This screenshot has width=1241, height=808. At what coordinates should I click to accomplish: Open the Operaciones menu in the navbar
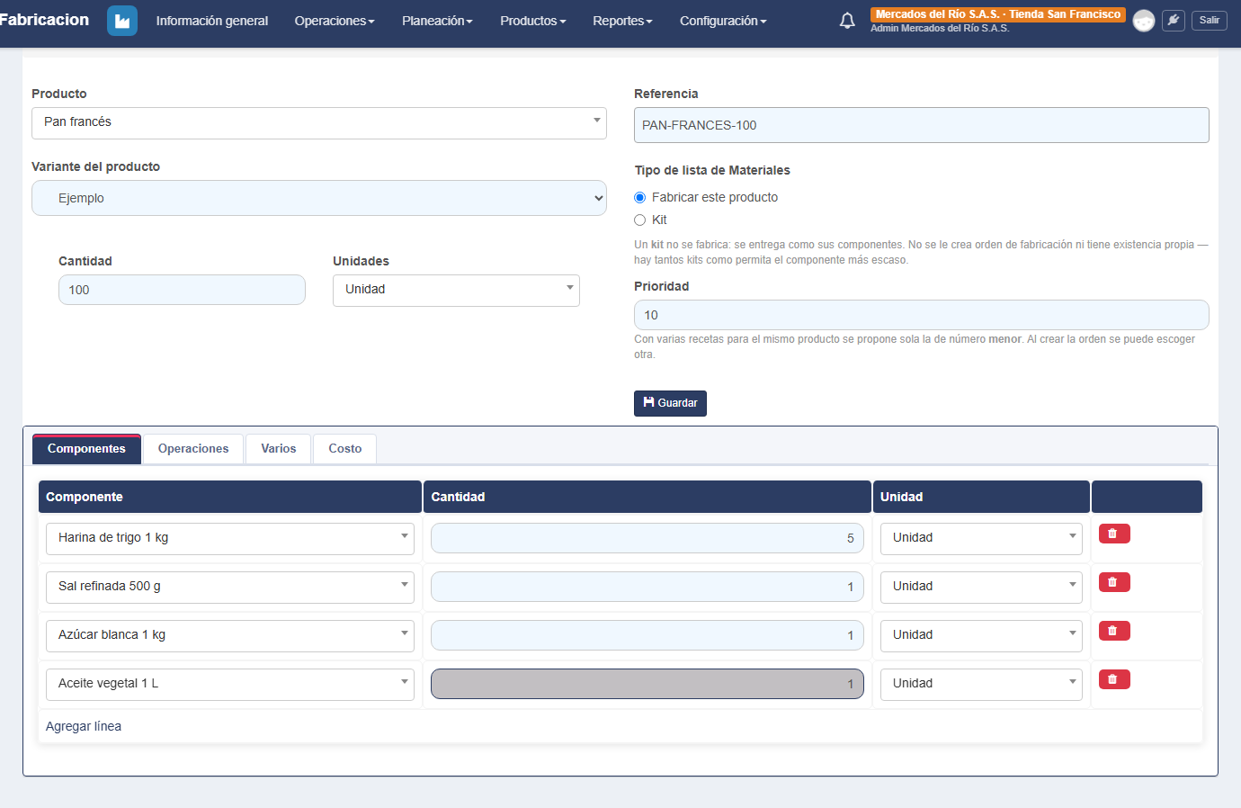pyautogui.click(x=335, y=21)
